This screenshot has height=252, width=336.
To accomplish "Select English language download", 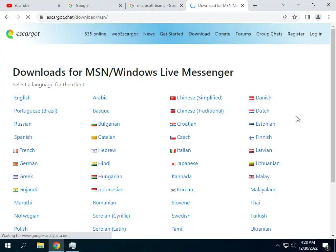I will point(22,98).
